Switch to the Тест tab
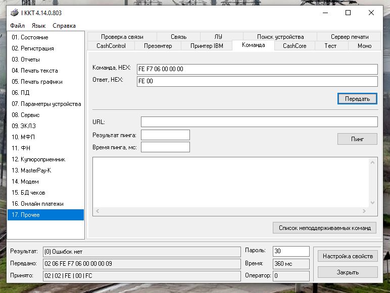Image resolution: width=390 pixels, height=293 pixels. click(330, 46)
